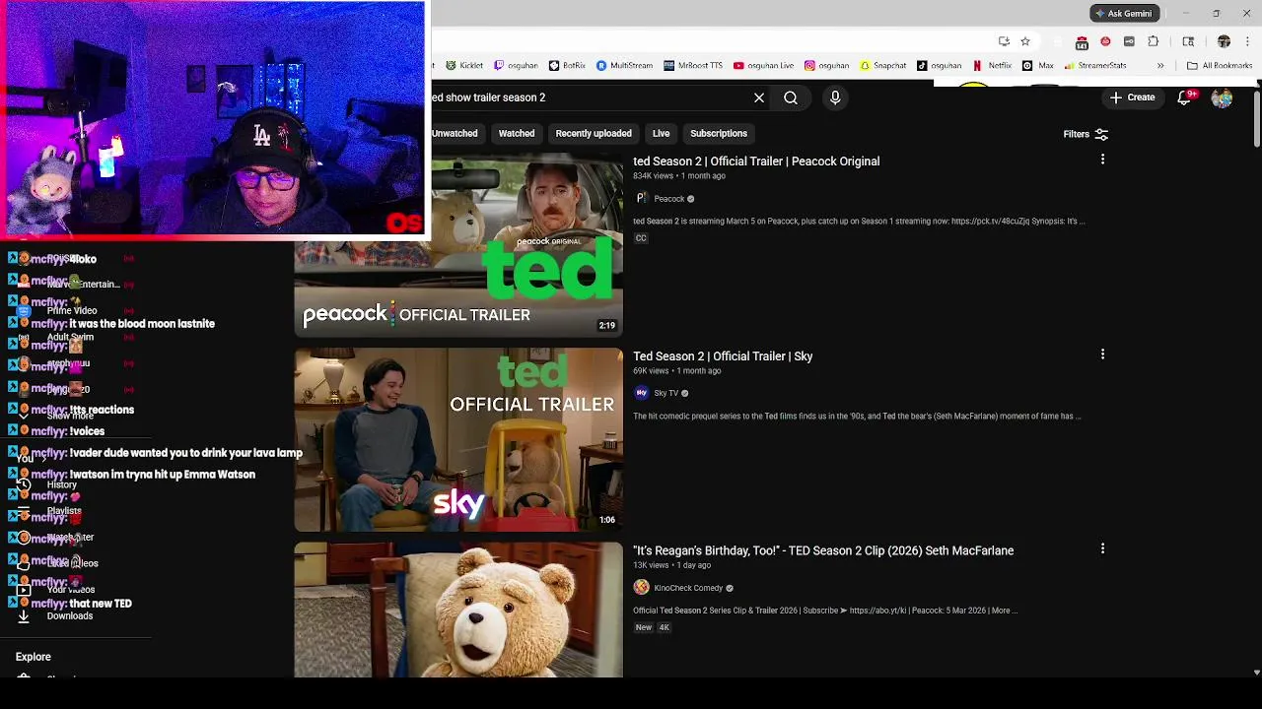This screenshot has height=709, width=1262.
Task: Open the BotRix bookmark
Action: 567,66
